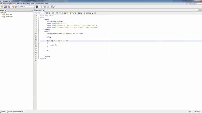Collapse the <html> code fold on line 2

[x=38, y=18]
